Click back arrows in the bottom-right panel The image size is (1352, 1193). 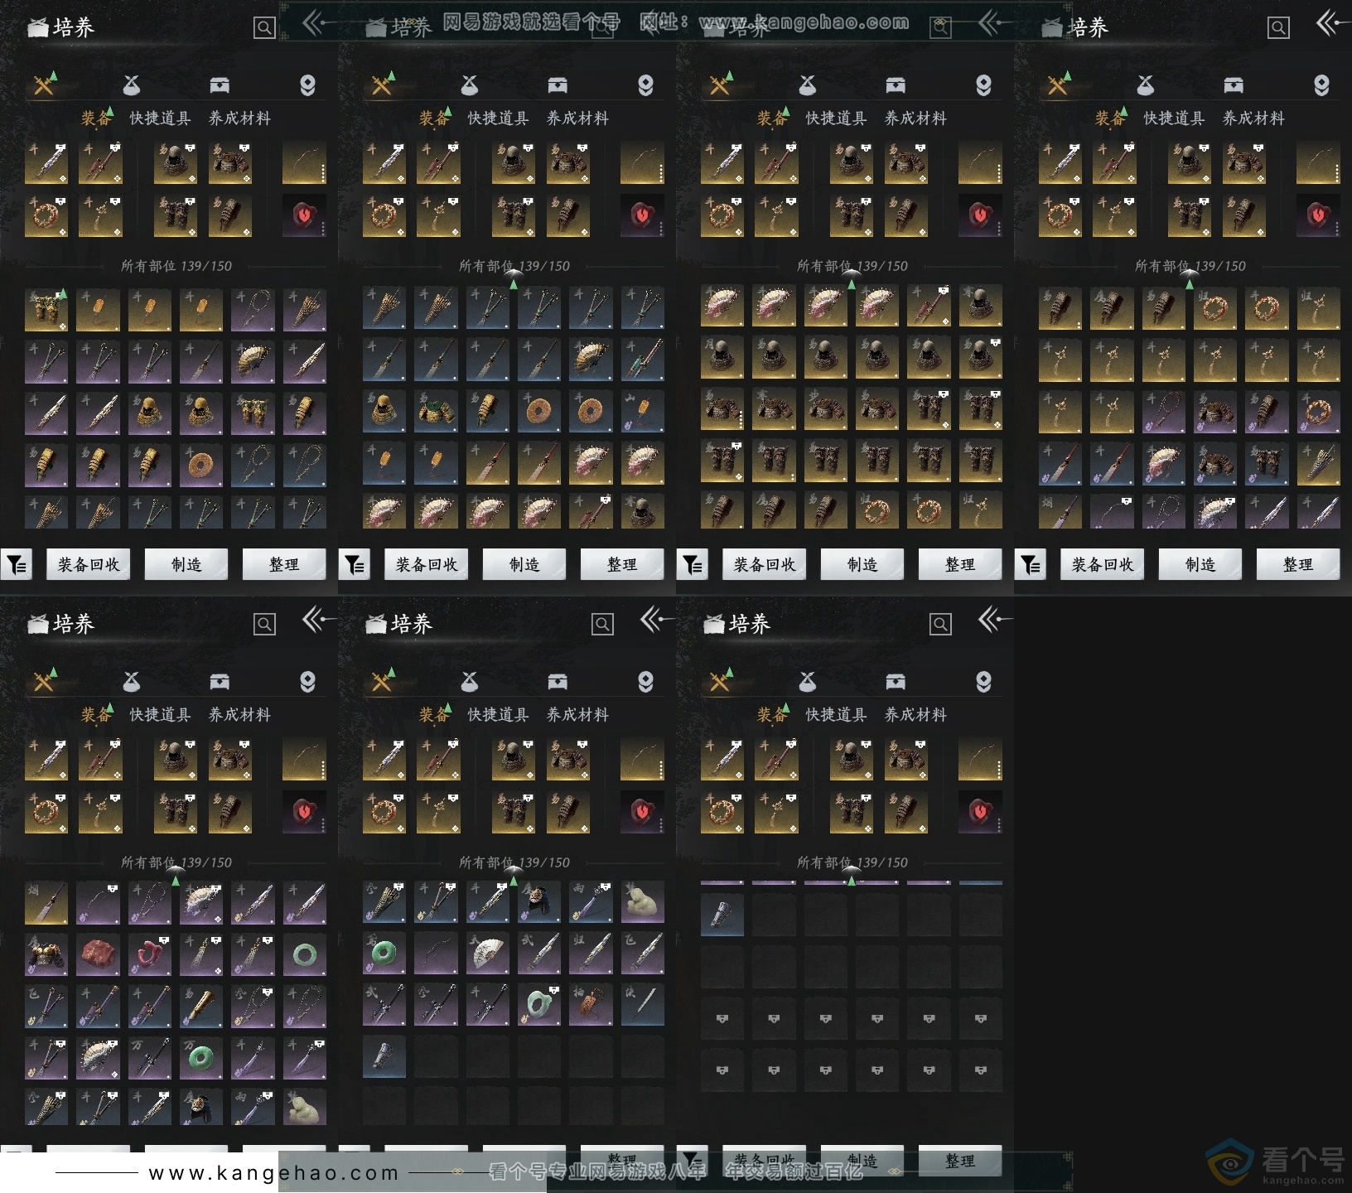[x=994, y=620]
